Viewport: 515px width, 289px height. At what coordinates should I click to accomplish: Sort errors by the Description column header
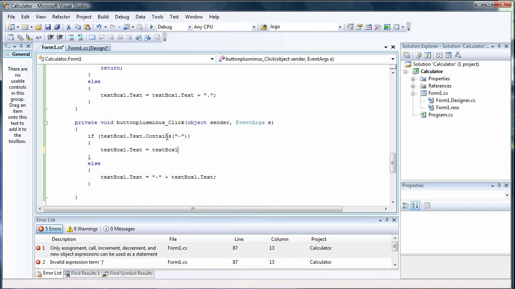coord(107,239)
